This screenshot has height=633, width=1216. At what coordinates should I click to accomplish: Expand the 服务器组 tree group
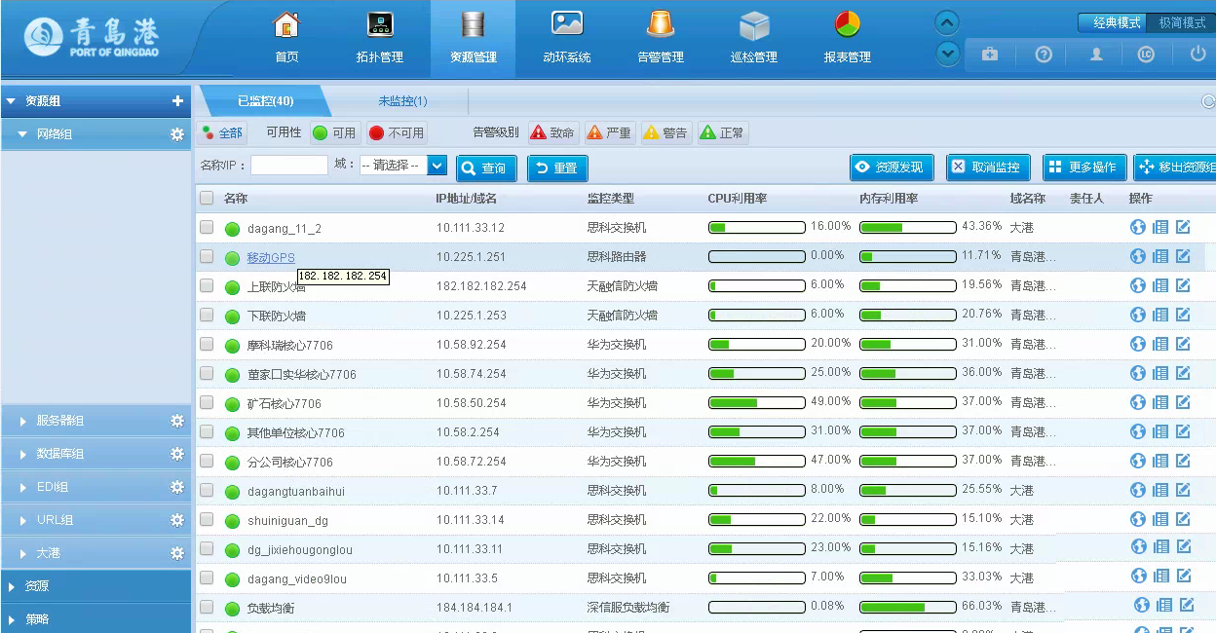point(23,421)
